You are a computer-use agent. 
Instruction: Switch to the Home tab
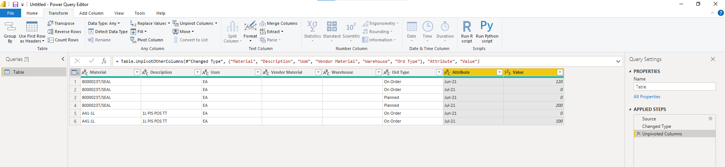click(x=32, y=13)
